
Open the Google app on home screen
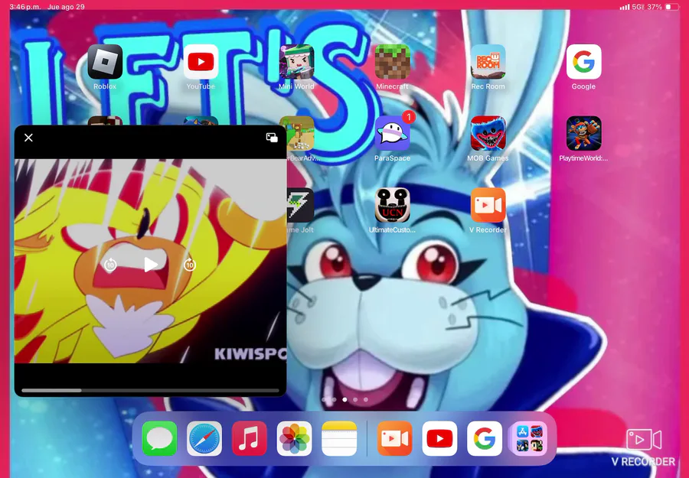[x=583, y=62]
